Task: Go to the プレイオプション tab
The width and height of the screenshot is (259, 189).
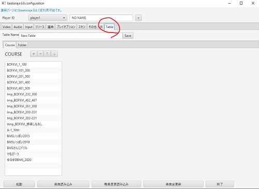Action: tap(66, 27)
